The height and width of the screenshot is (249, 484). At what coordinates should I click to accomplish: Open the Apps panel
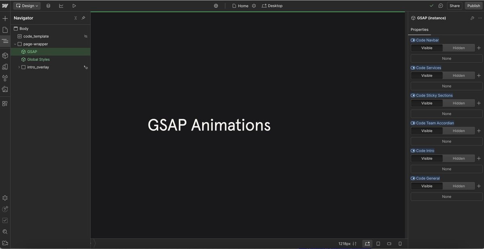point(5,104)
